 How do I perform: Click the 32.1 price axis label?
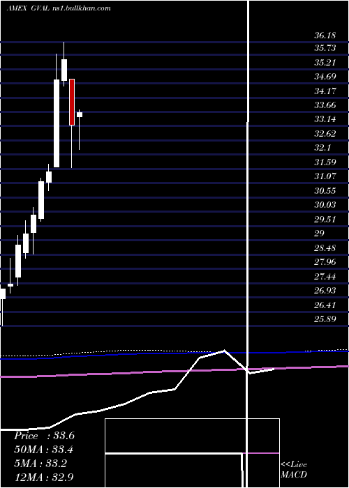coord(322,148)
